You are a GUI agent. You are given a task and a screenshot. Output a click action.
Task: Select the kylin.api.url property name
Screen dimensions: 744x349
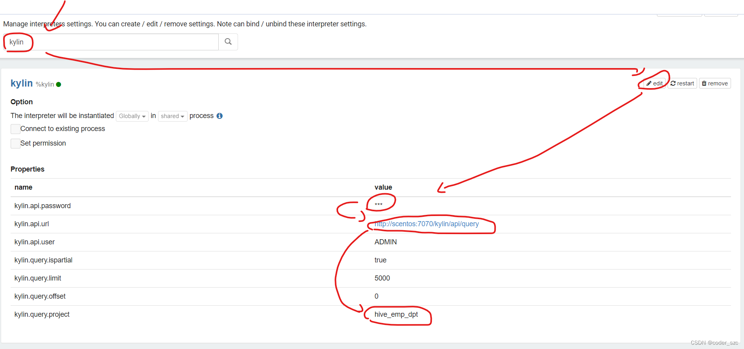click(x=32, y=224)
